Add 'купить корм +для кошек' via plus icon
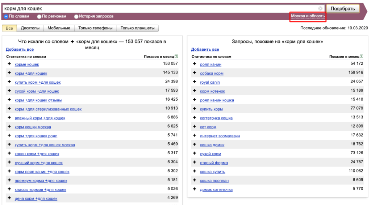 (x=9, y=82)
